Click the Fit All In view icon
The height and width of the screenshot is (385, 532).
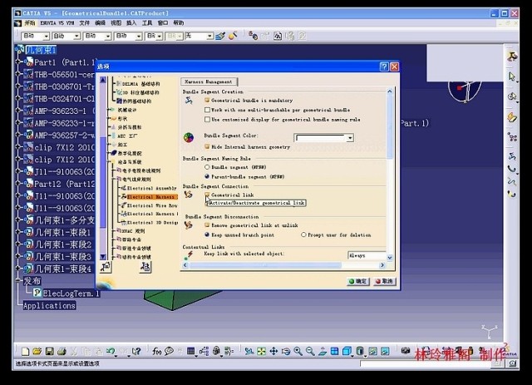[261, 352]
